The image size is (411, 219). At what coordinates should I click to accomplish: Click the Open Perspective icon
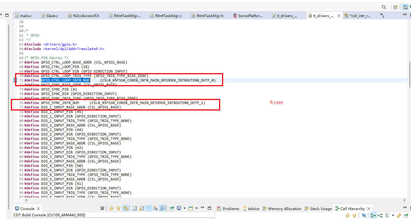coord(396,7)
